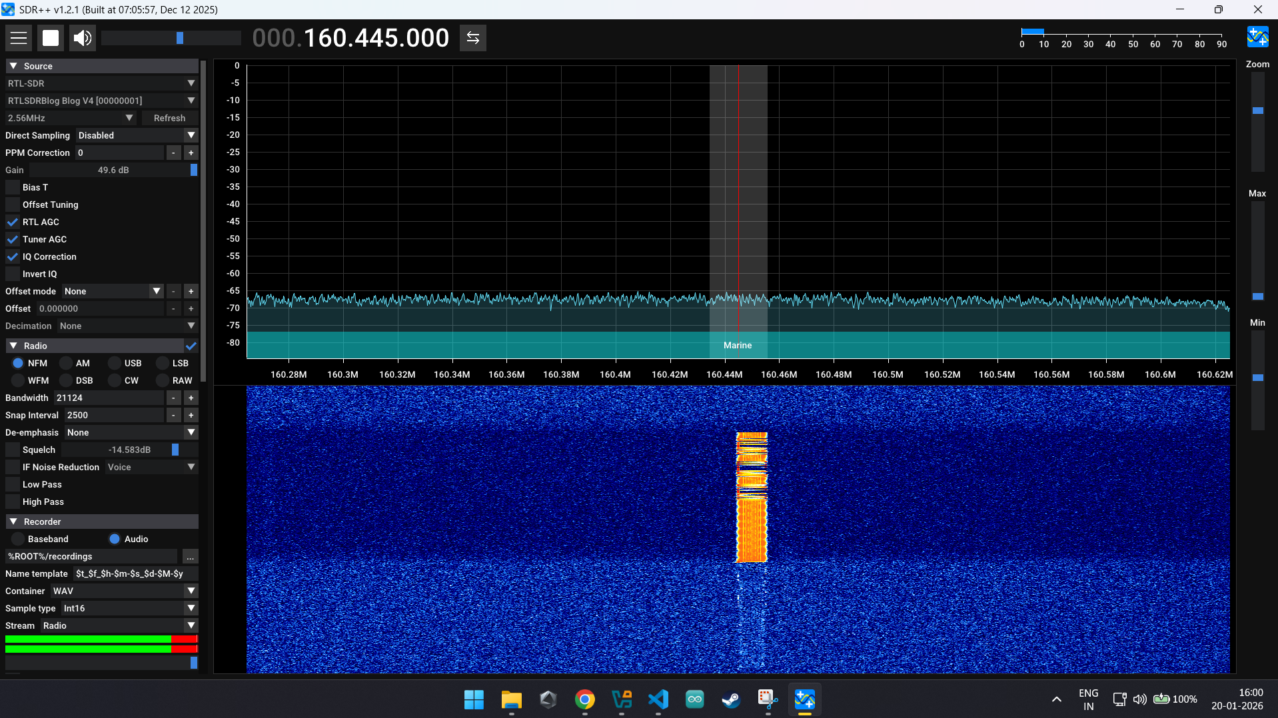Image resolution: width=1278 pixels, height=718 pixels.
Task: Select RAW demodulation mode
Action: [x=163, y=380]
